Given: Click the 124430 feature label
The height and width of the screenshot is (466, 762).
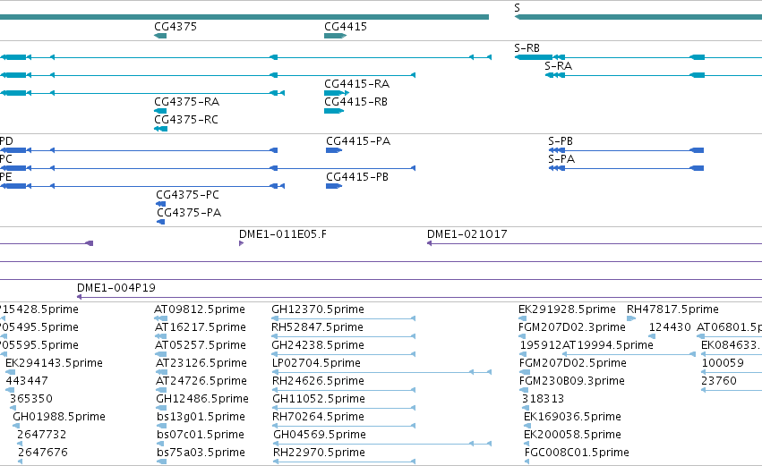Looking at the screenshot, I should coord(670,327).
